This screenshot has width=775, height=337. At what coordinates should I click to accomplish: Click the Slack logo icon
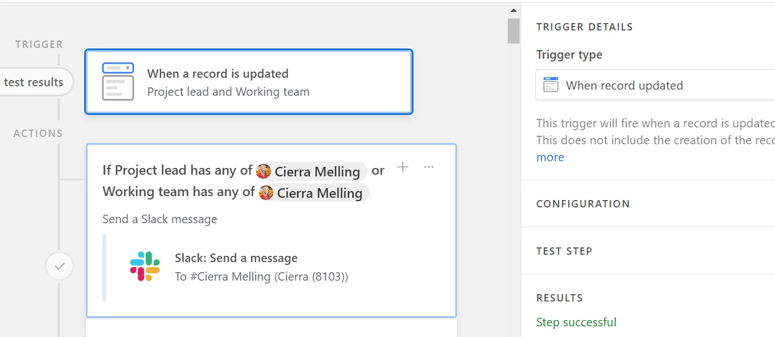[145, 267]
